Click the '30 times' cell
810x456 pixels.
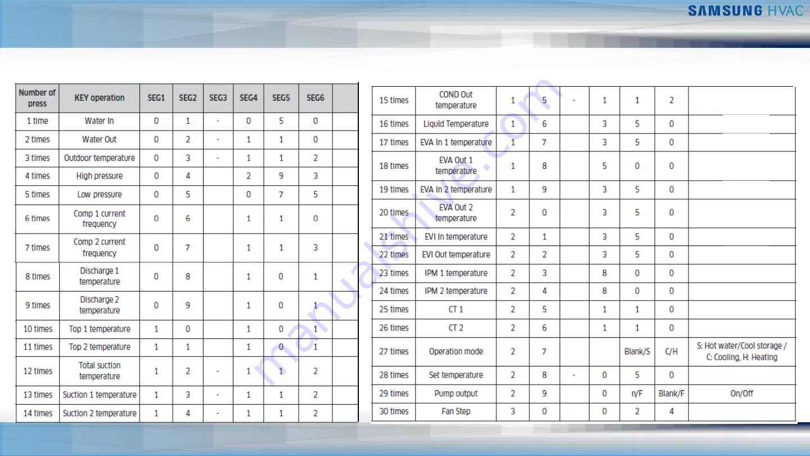(x=394, y=412)
